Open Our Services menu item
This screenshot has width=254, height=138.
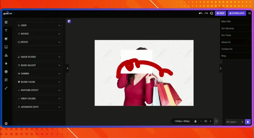click(x=235, y=28)
